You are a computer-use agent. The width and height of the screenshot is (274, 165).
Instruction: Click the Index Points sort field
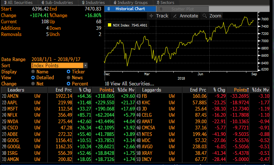57,65
